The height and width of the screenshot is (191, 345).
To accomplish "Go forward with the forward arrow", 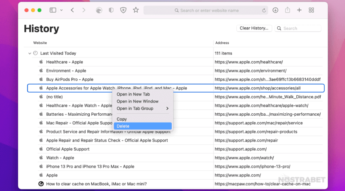I will (84, 10).
